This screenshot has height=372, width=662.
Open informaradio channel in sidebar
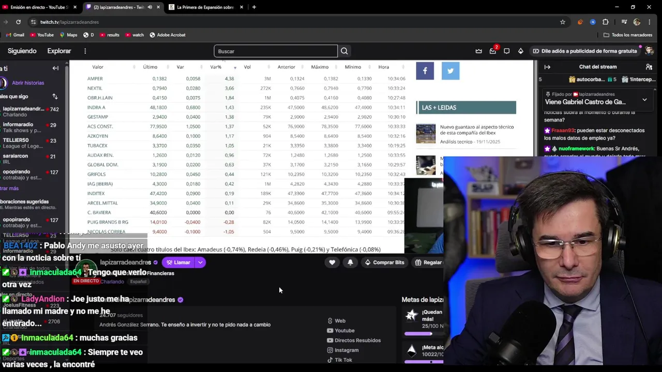(x=29, y=128)
